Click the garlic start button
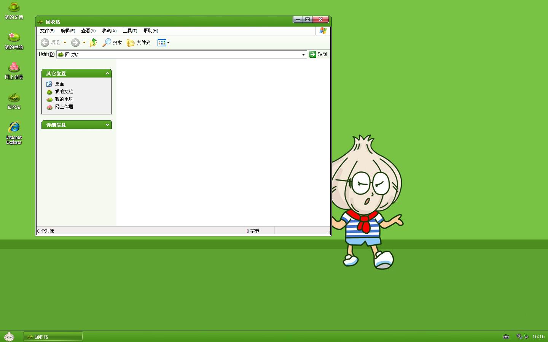Viewport: 548px width, 342px height. [x=9, y=337]
